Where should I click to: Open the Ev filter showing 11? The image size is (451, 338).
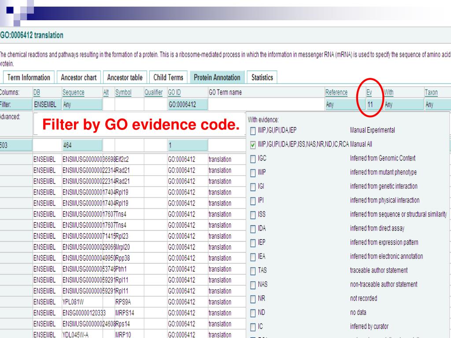pos(374,105)
